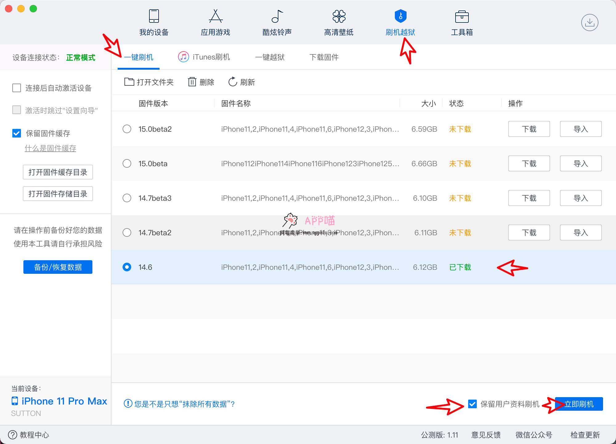Click 立即刷机 button
Viewport: 616px width, 444px height.
[x=579, y=404]
